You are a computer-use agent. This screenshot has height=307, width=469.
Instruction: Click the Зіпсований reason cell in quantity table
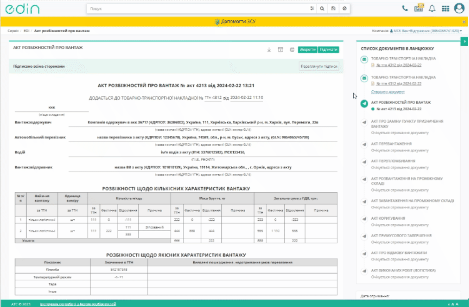[x=155, y=227]
